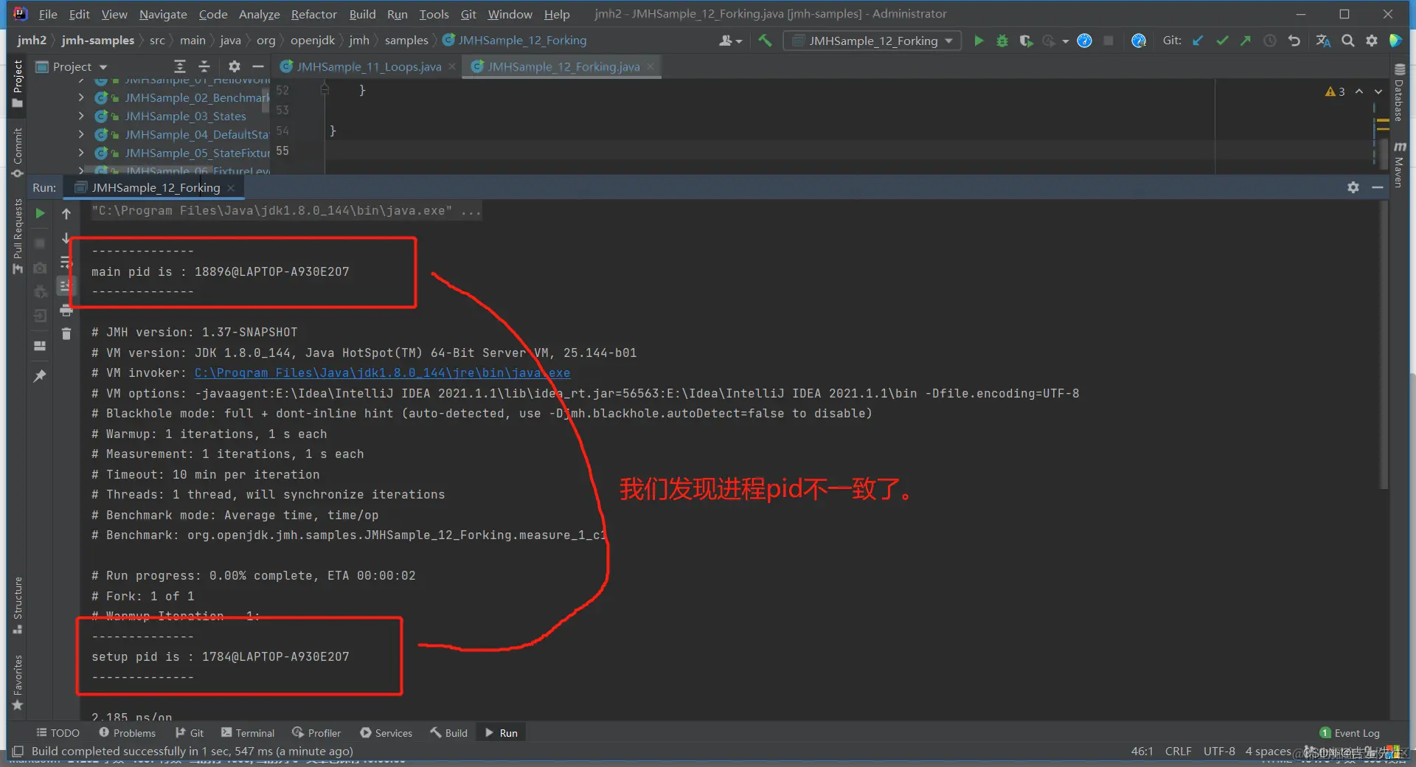Expand JMHSample_02_Benchmark tree node

coord(81,97)
